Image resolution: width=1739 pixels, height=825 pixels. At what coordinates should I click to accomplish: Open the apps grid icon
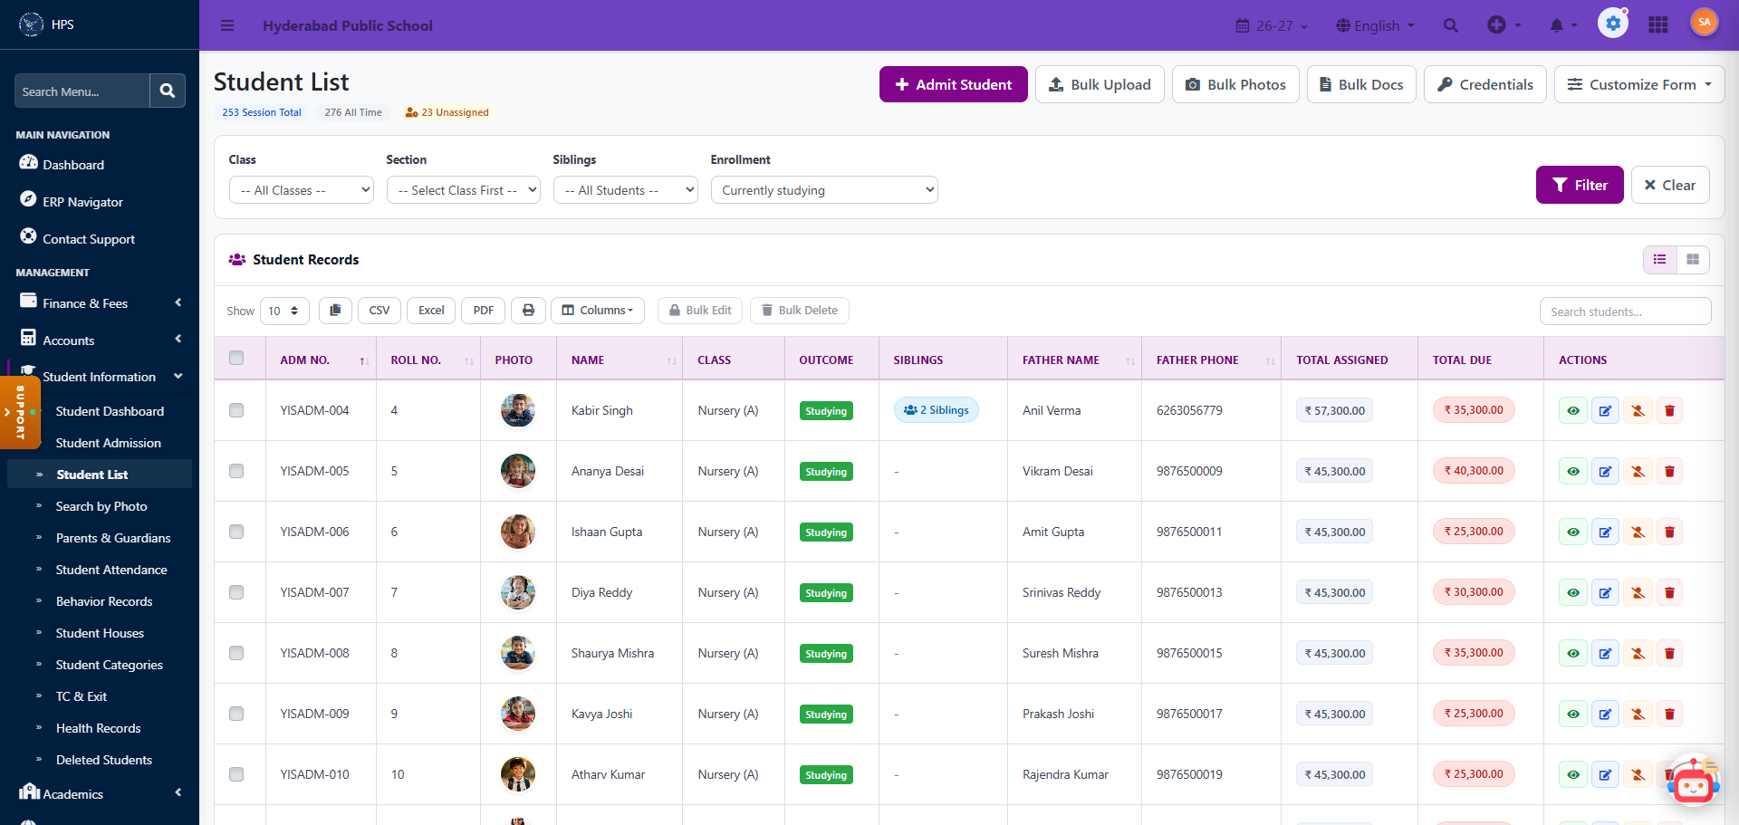[1658, 25]
